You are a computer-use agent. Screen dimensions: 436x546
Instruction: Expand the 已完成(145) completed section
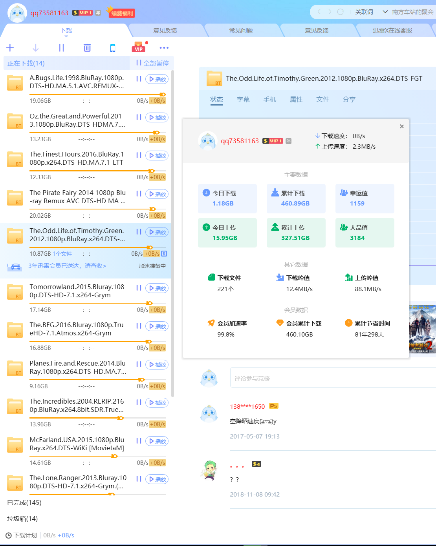tap(24, 502)
